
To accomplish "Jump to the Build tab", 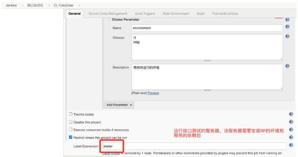I will [200, 14].
